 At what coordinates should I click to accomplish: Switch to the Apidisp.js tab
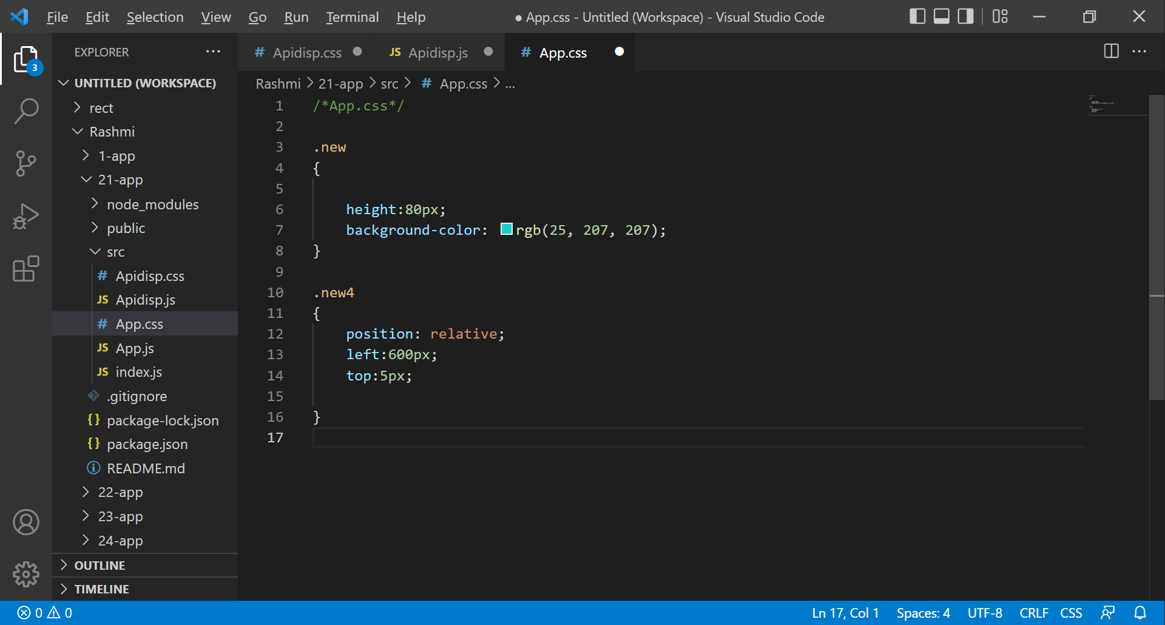pyautogui.click(x=437, y=53)
